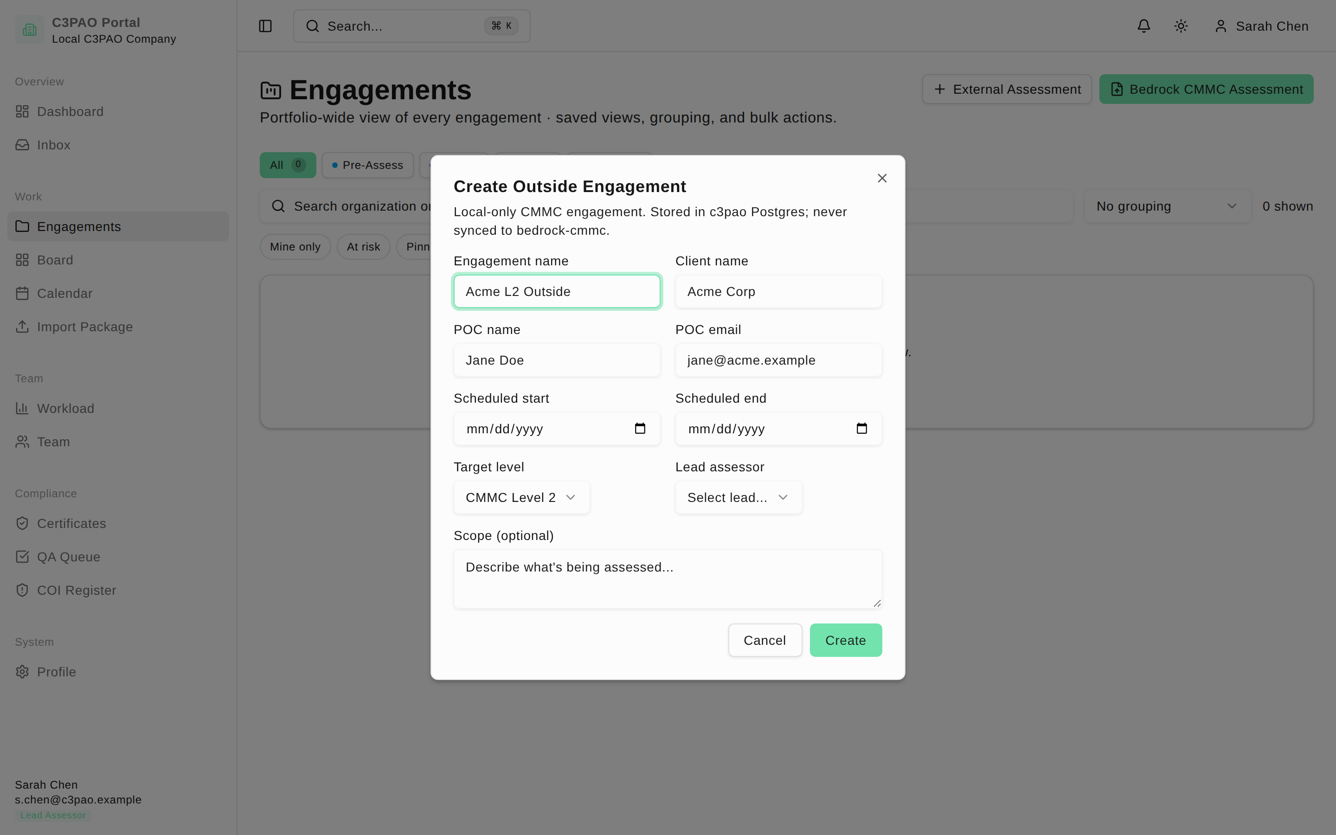Click the Calendar sidebar icon
Screen dimensions: 1336x835
click(x=22, y=293)
